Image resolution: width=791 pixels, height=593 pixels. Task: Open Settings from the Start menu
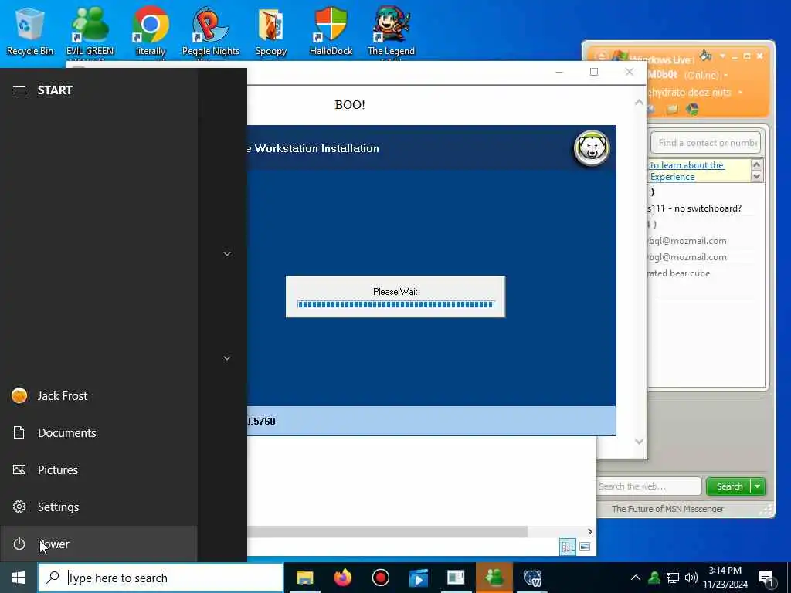click(98, 507)
